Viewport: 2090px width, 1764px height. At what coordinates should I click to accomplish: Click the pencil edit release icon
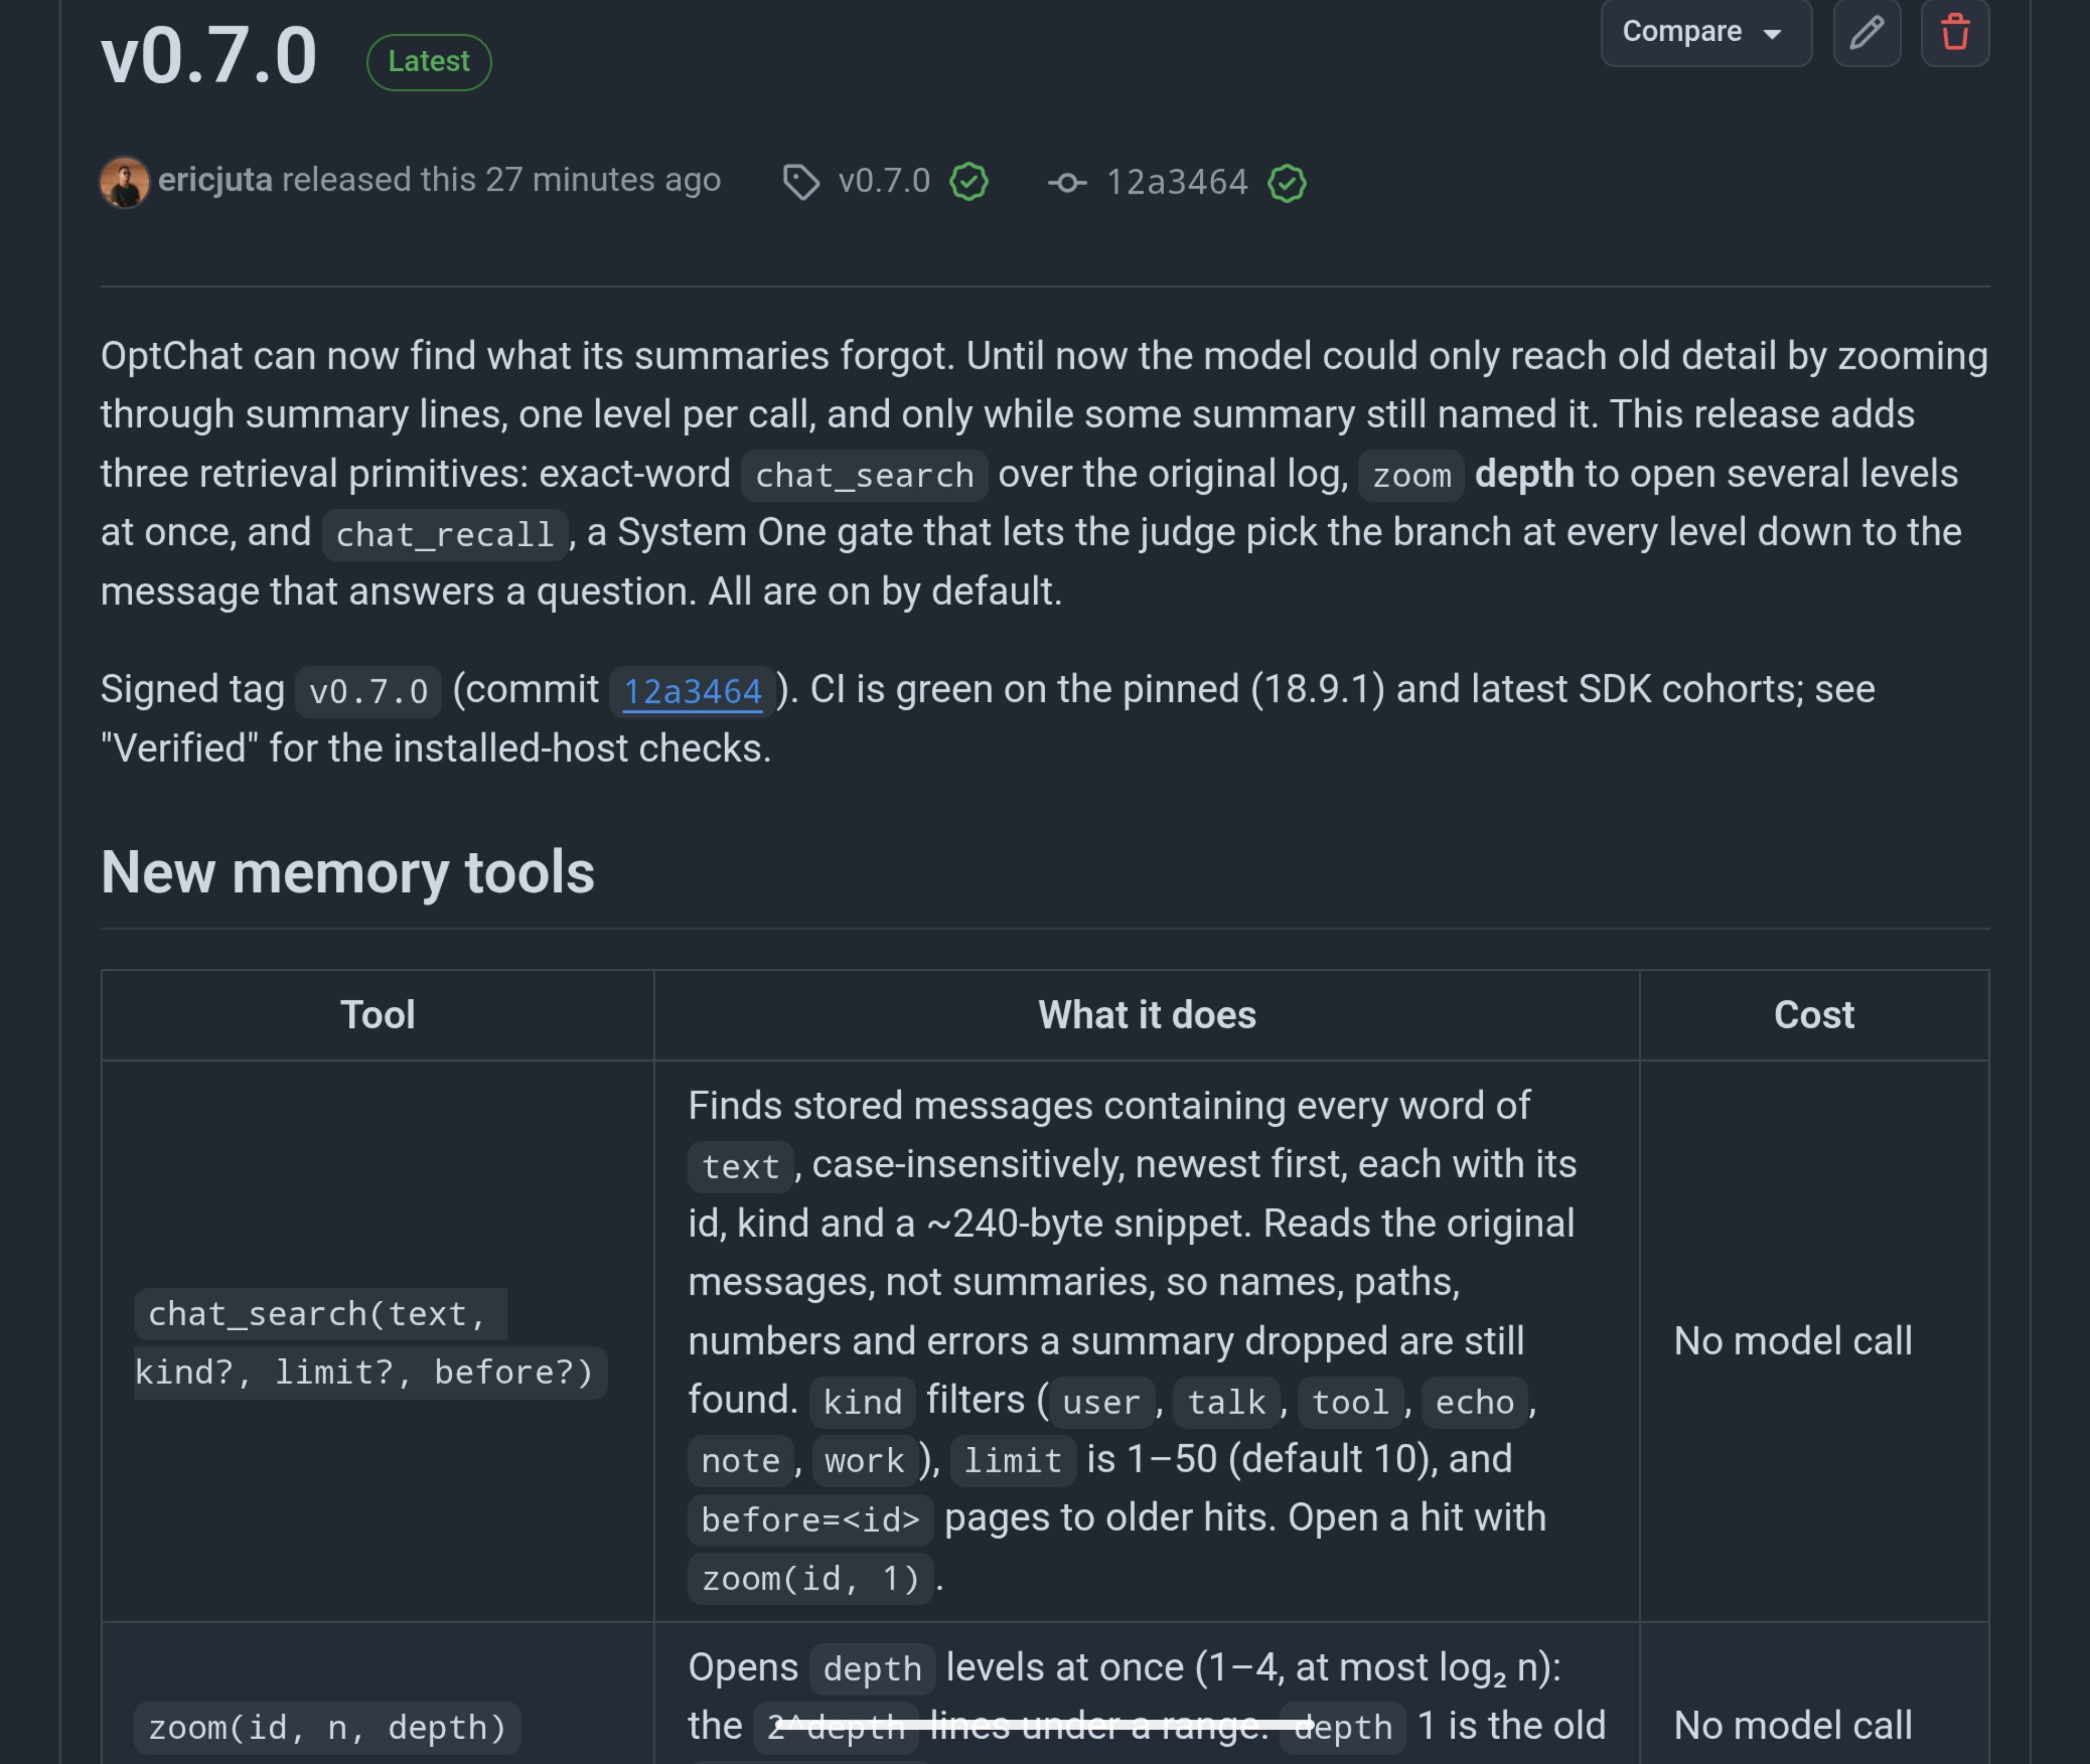click(x=1867, y=32)
